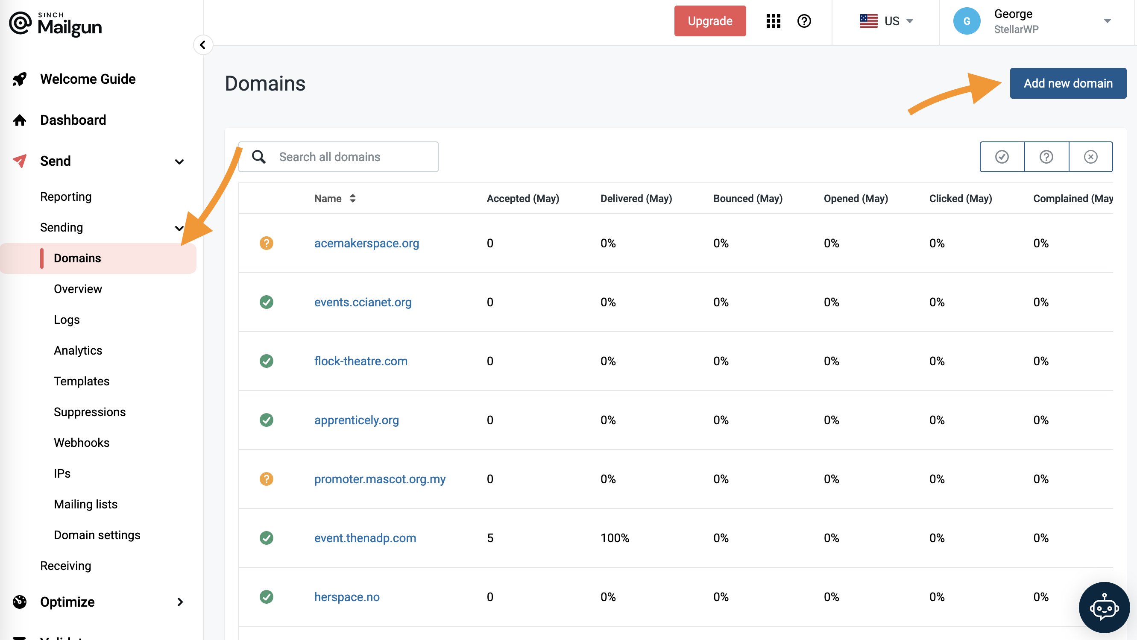Toggle the verified domains filter
The height and width of the screenshot is (640, 1137).
[x=1002, y=157]
